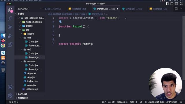This screenshot has width=185, height=104.
Task: Open App.css file
Action: (32, 73)
